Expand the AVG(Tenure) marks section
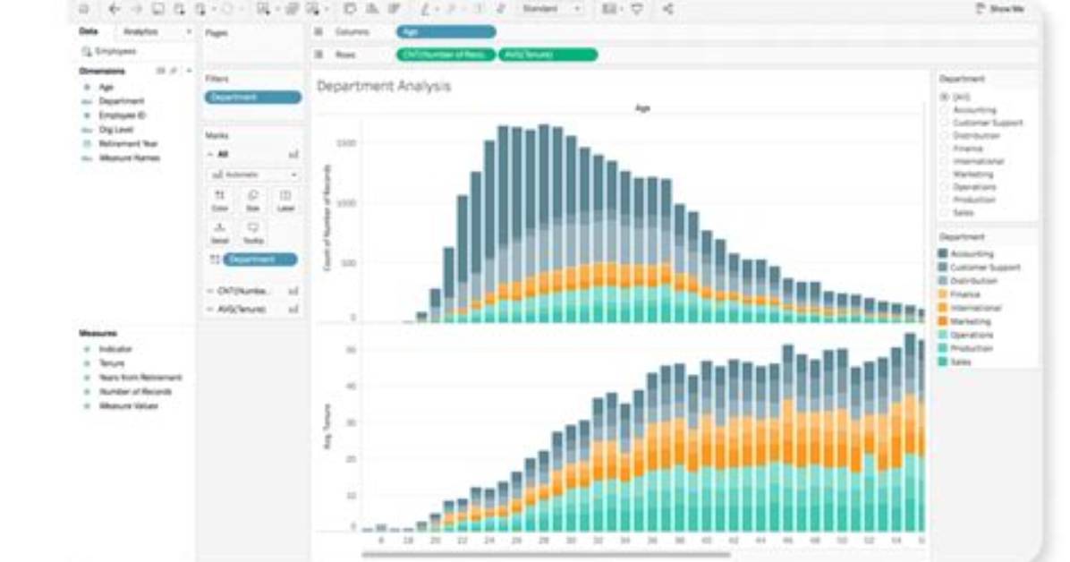1070x562 pixels. pyautogui.click(x=210, y=310)
